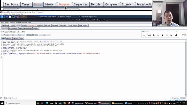Open the Project menu in the Burp menu bar
This screenshot has height=105, width=187.
click(x=7, y=22)
